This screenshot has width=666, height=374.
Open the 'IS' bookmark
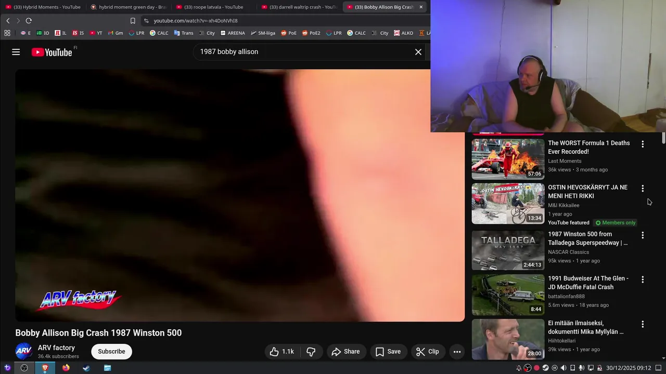78,33
